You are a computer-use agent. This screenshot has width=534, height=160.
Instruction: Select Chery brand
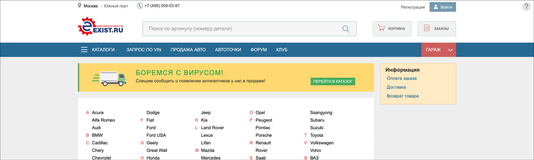coord(98,150)
